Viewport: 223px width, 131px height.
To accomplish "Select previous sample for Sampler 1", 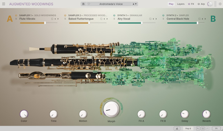I will click(55, 19).
